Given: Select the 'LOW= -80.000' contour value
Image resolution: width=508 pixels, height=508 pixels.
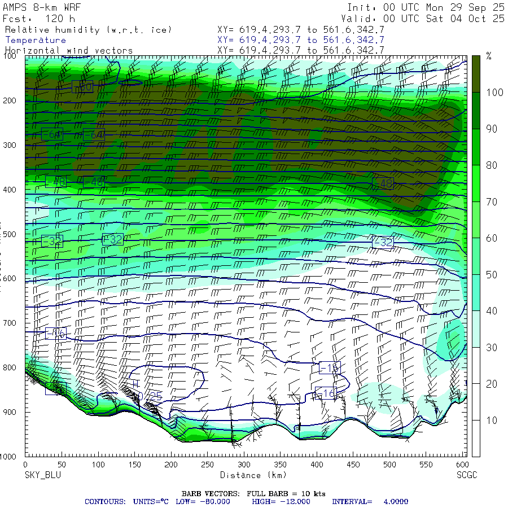Looking at the screenshot, I should [x=203, y=502].
